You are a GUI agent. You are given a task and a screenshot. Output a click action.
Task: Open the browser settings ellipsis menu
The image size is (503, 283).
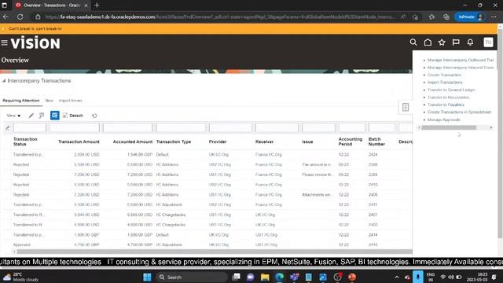coord(494,17)
